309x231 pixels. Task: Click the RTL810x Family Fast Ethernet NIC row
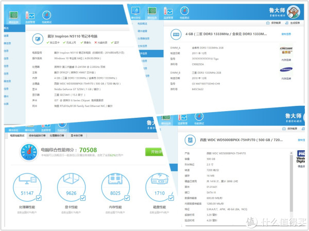click(83, 106)
